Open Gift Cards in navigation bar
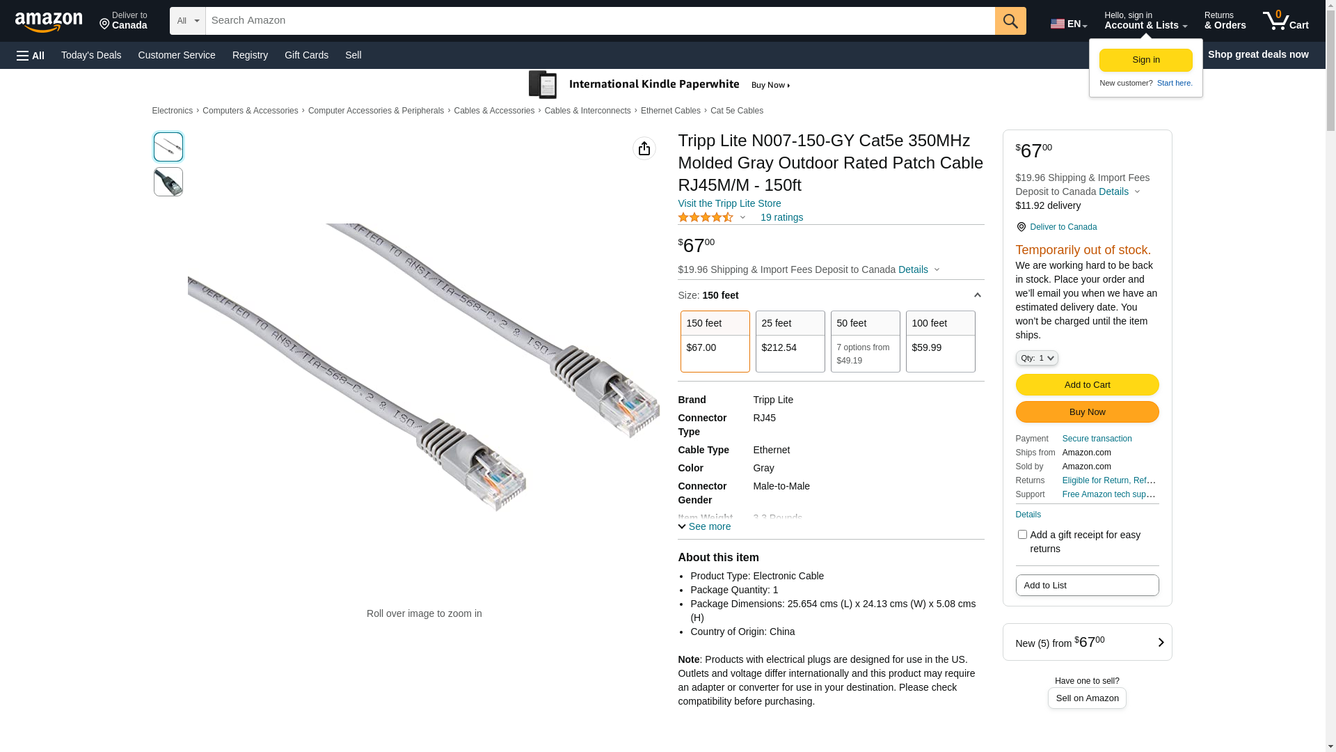 (306, 55)
